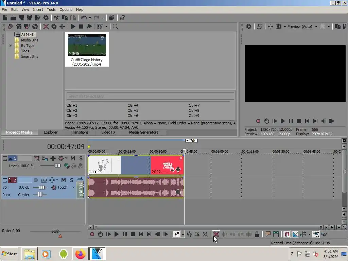The image size is (348, 261).
Task: Open Touch automation mode dropdown on track 2
Action: coord(73,187)
